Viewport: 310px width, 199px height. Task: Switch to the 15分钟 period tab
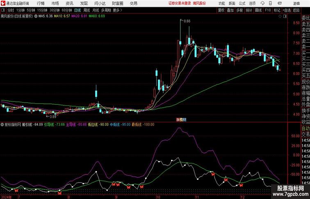pos(42,10)
